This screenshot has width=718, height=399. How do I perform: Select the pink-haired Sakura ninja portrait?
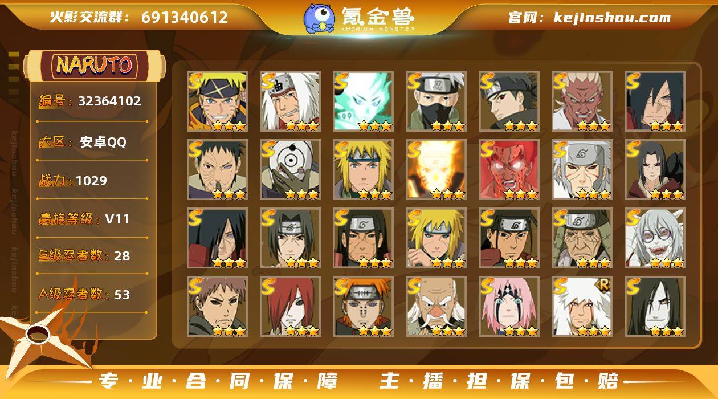(509, 307)
